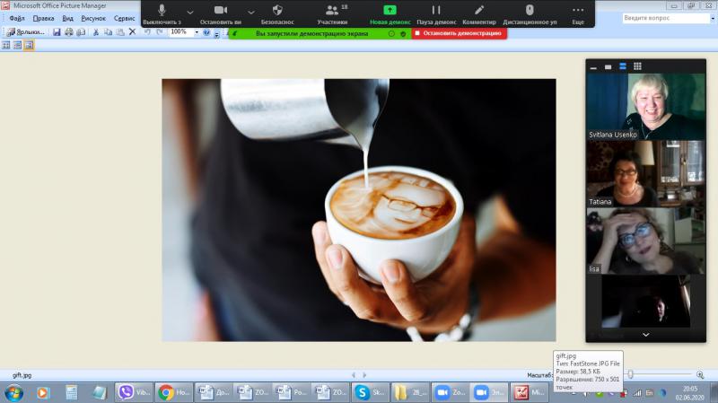Switch to filmstrip view mode

(17, 45)
